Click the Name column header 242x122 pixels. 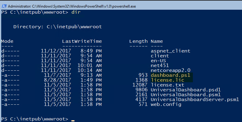(157, 41)
